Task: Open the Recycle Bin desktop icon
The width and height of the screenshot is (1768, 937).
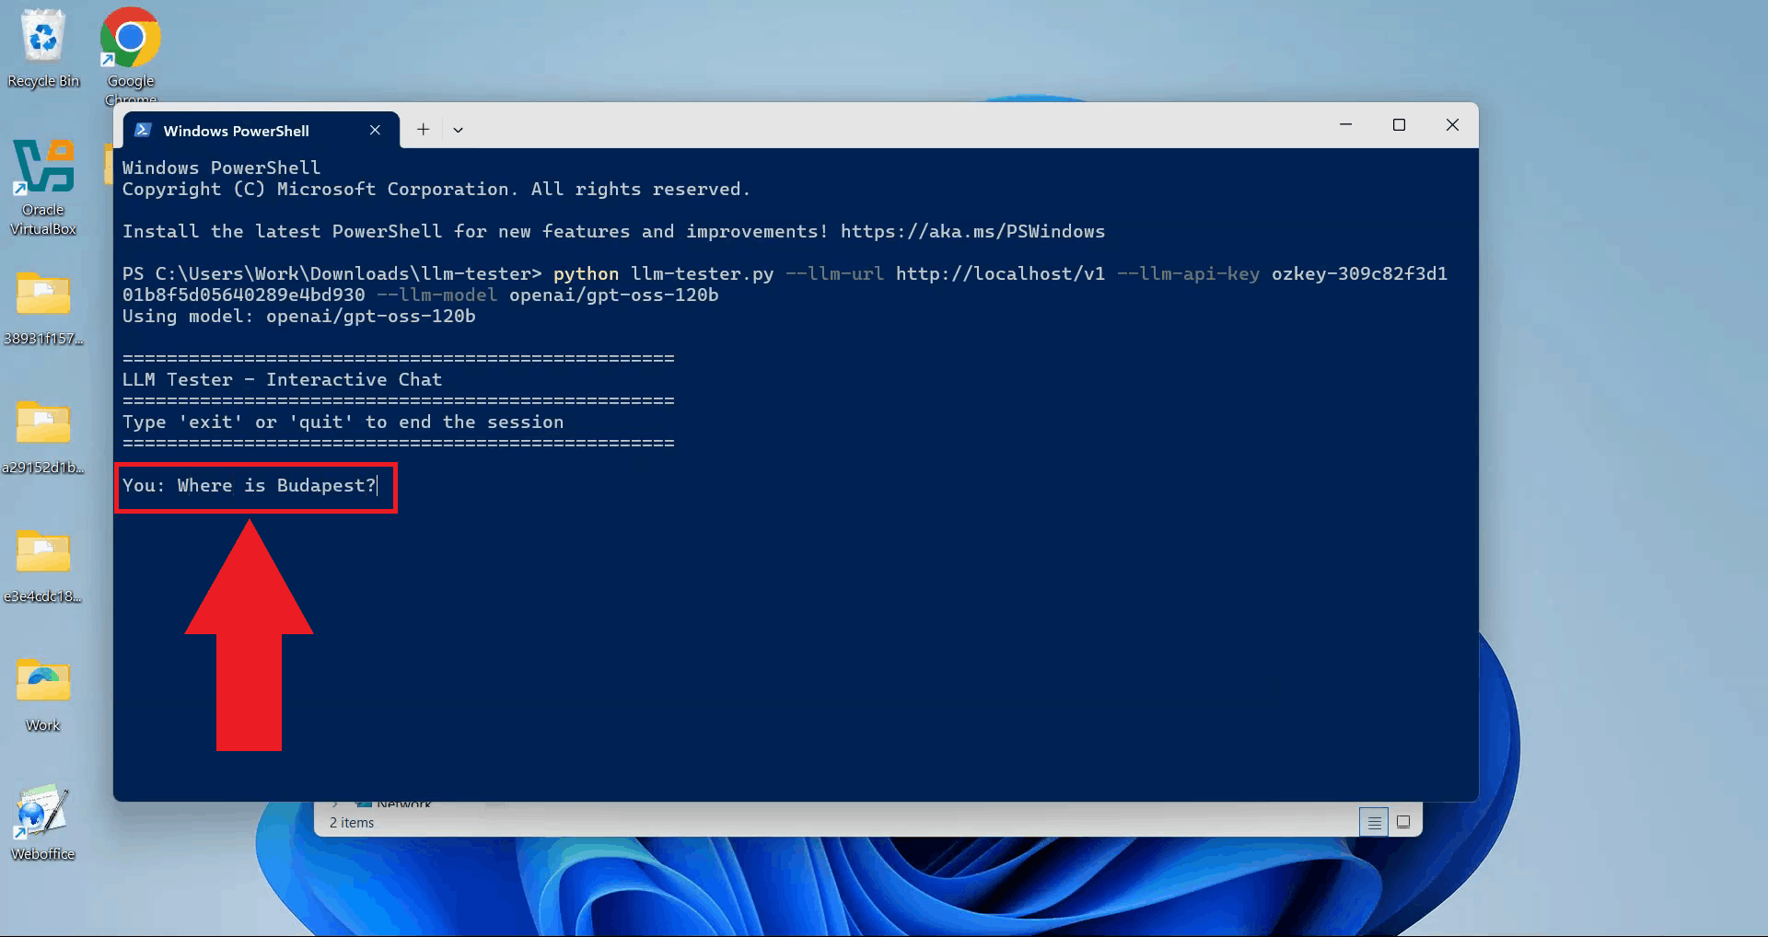Action: [43, 41]
